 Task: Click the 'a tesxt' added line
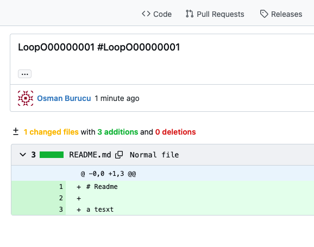pyautogui.click(x=100, y=210)
